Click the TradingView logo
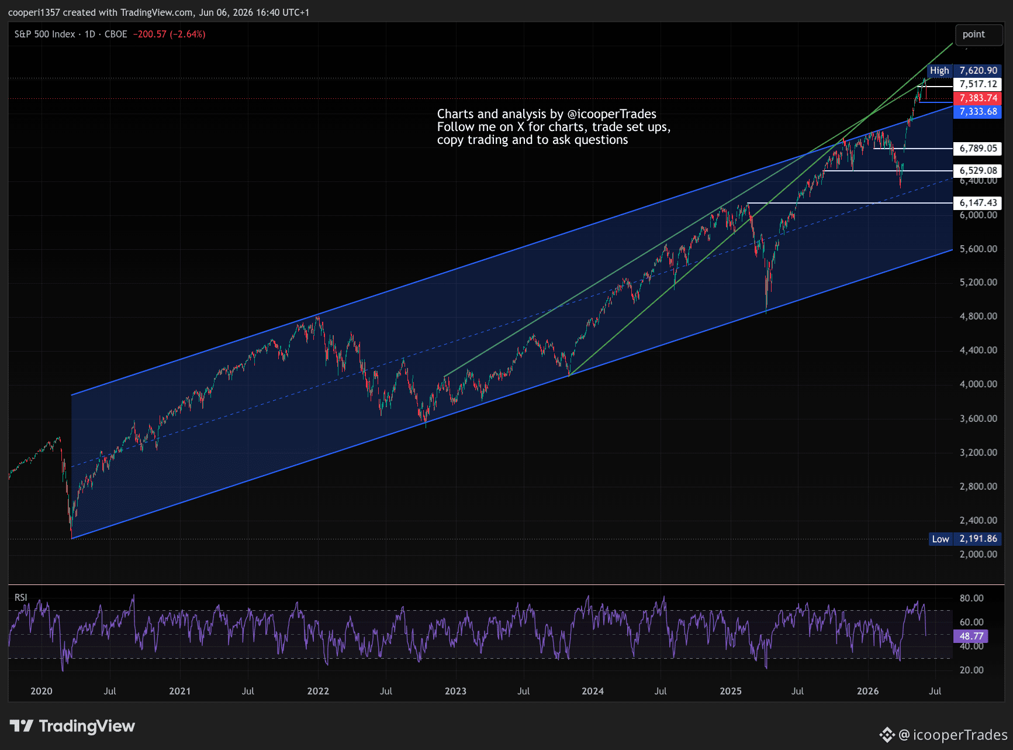The width and height of the screenshot is (1013, 750). click(72, 726)
